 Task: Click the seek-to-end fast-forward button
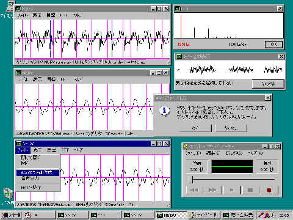(213, 190)
